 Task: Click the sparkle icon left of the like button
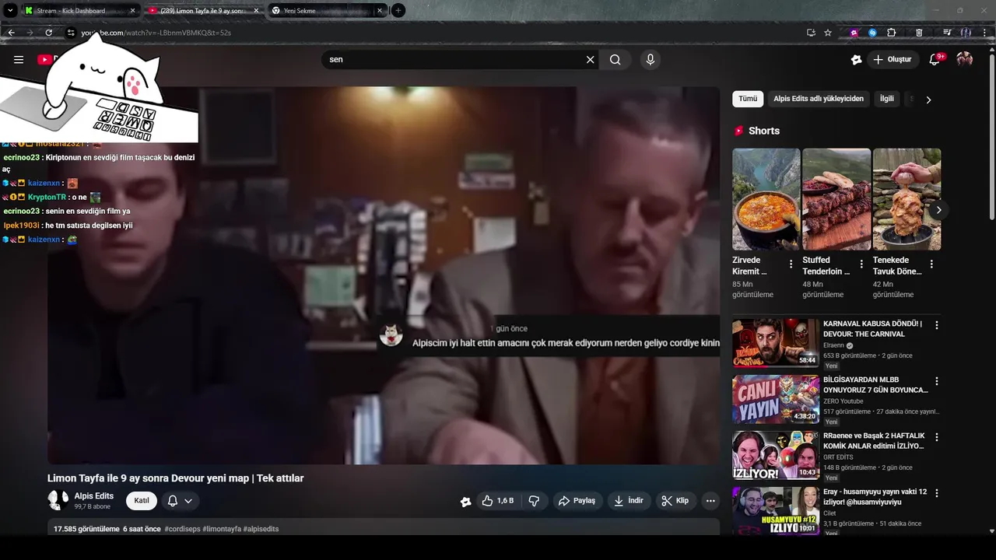465,502
